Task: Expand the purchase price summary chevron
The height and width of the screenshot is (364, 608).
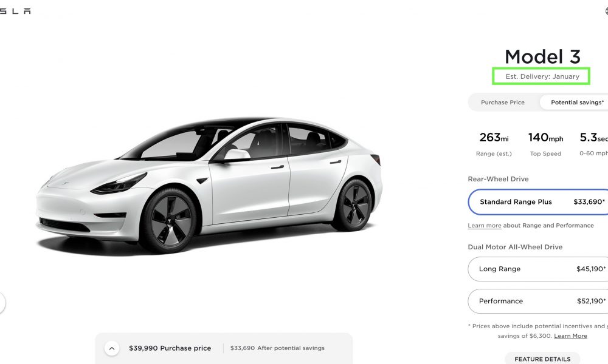Action: click(112, 348)
